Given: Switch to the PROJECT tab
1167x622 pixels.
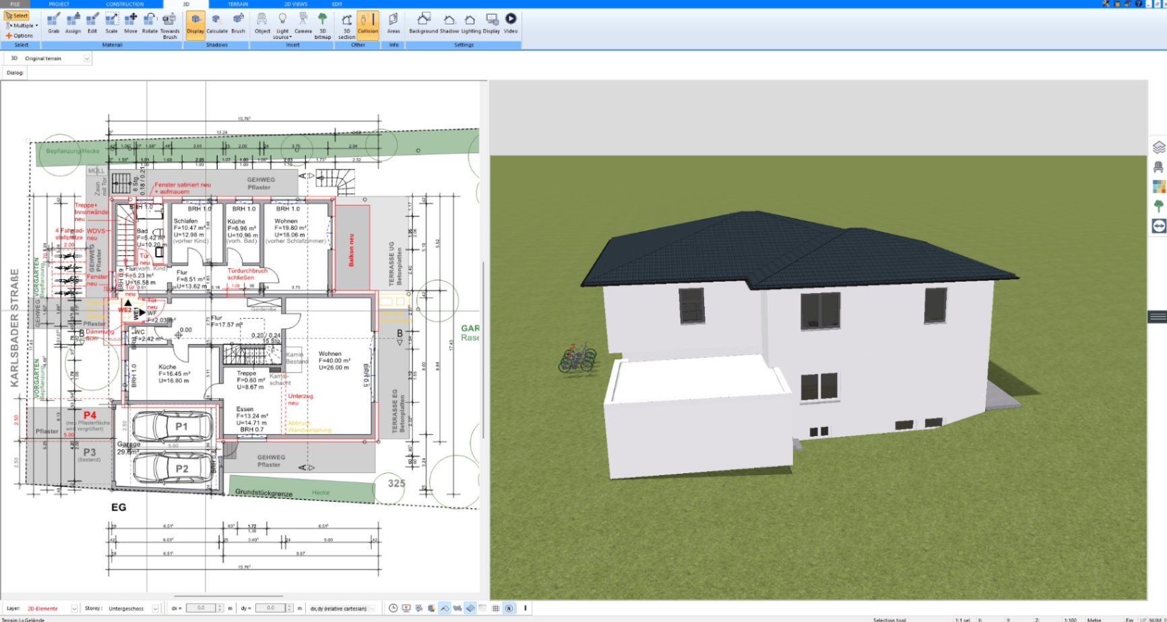Looking at the screenshot, I should [59, 4].
